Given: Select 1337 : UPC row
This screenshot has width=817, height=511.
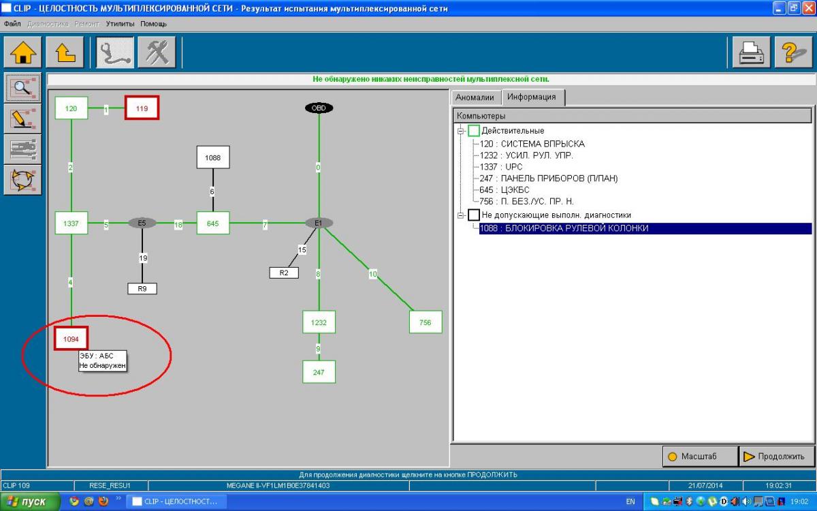Looking at the screenshot, I should point(501,167).
